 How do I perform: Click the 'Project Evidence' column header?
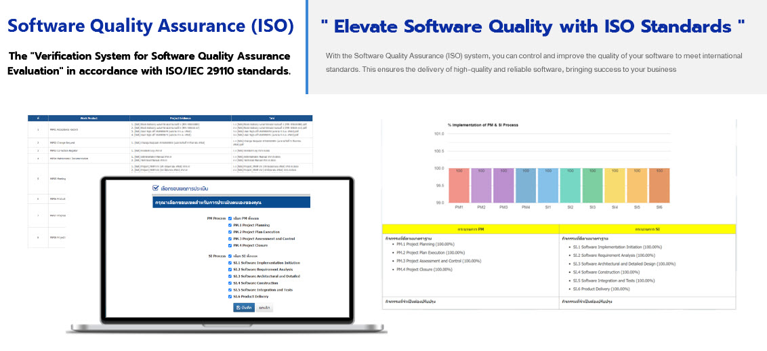click(x=180, y=119)
